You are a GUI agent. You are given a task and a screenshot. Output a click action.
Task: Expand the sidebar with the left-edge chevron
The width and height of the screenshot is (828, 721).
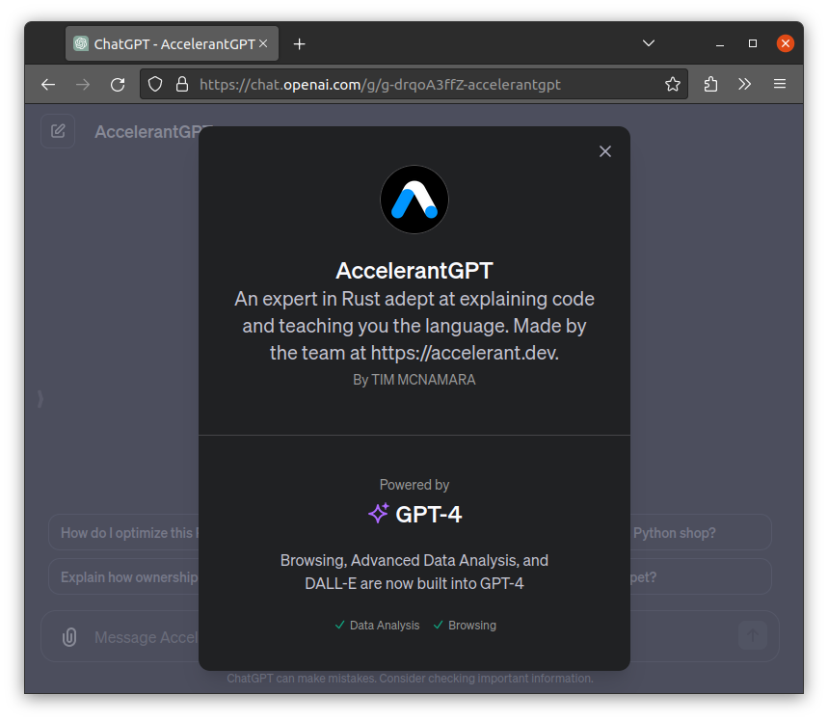pyautogui.click(x=40, y=399)
